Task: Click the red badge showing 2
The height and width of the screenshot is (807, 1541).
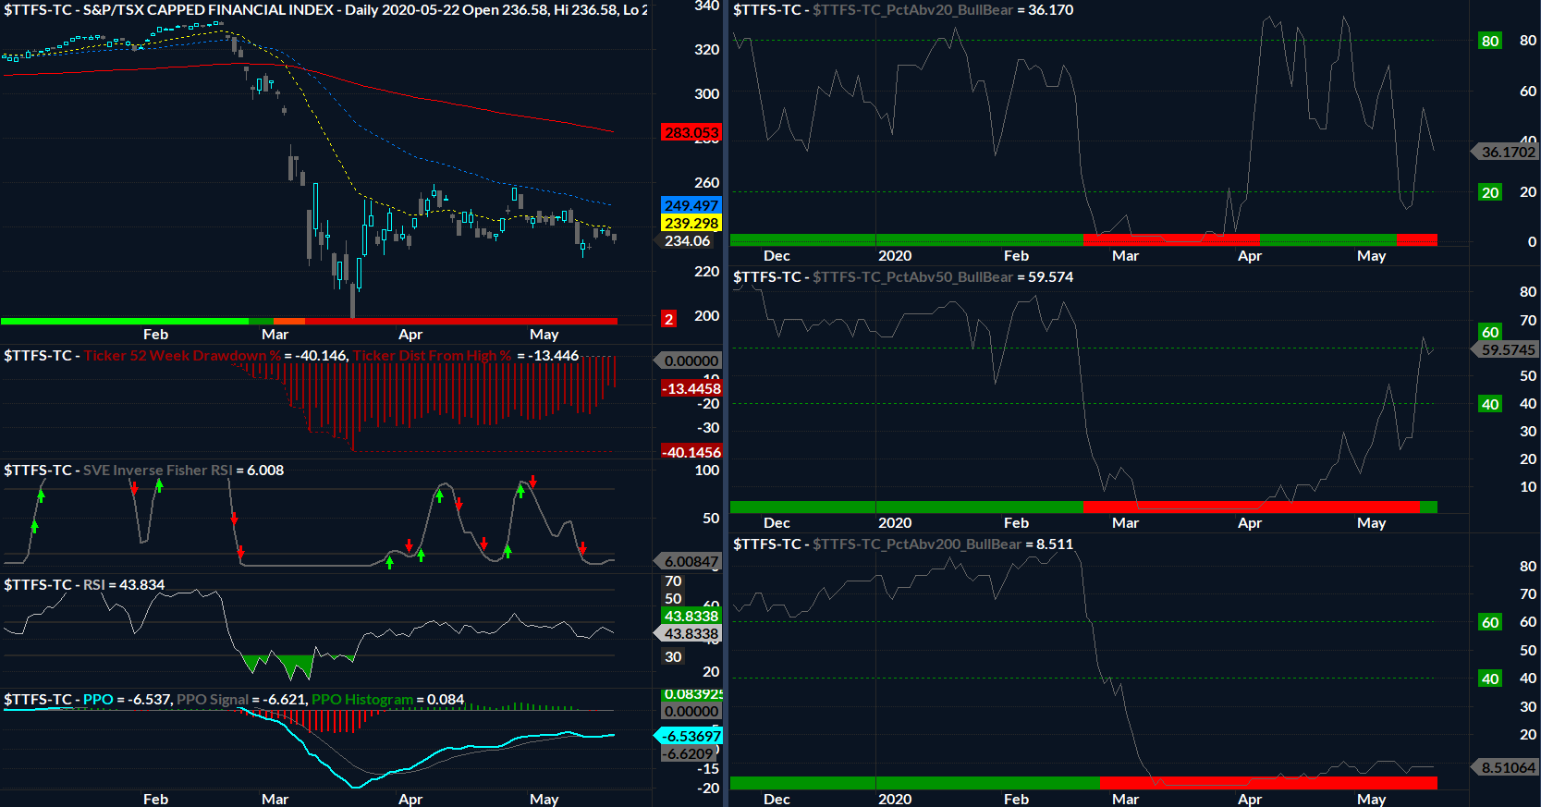Action: [x=668, y=319]
